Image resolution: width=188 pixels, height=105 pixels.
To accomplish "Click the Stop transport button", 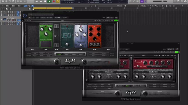I will point(45,1).
